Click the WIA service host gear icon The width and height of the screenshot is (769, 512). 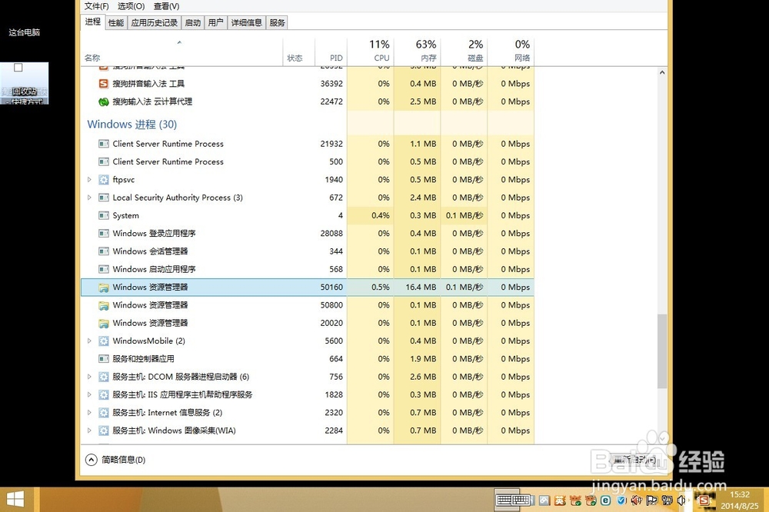(x=104, y=431)
